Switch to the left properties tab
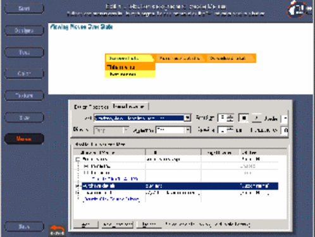Screen dimensions: 315x237 point(91,107)
